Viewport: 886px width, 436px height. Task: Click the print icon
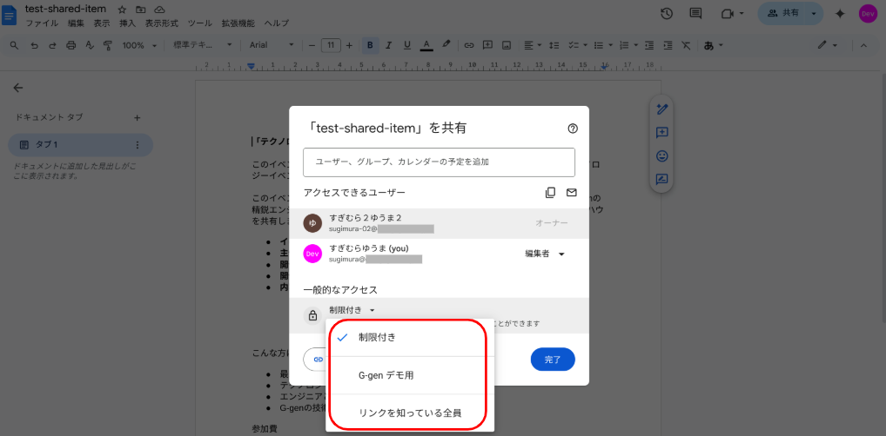tap(70, 45)
